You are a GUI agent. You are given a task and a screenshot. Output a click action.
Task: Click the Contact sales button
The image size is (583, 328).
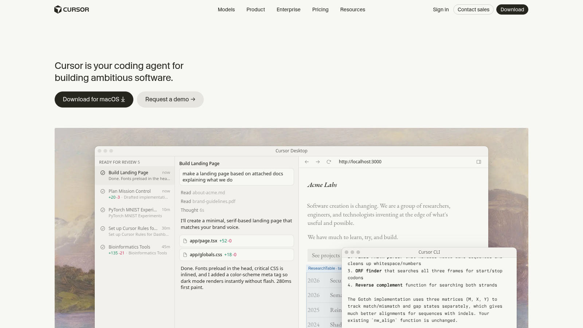tap(473, 9)
